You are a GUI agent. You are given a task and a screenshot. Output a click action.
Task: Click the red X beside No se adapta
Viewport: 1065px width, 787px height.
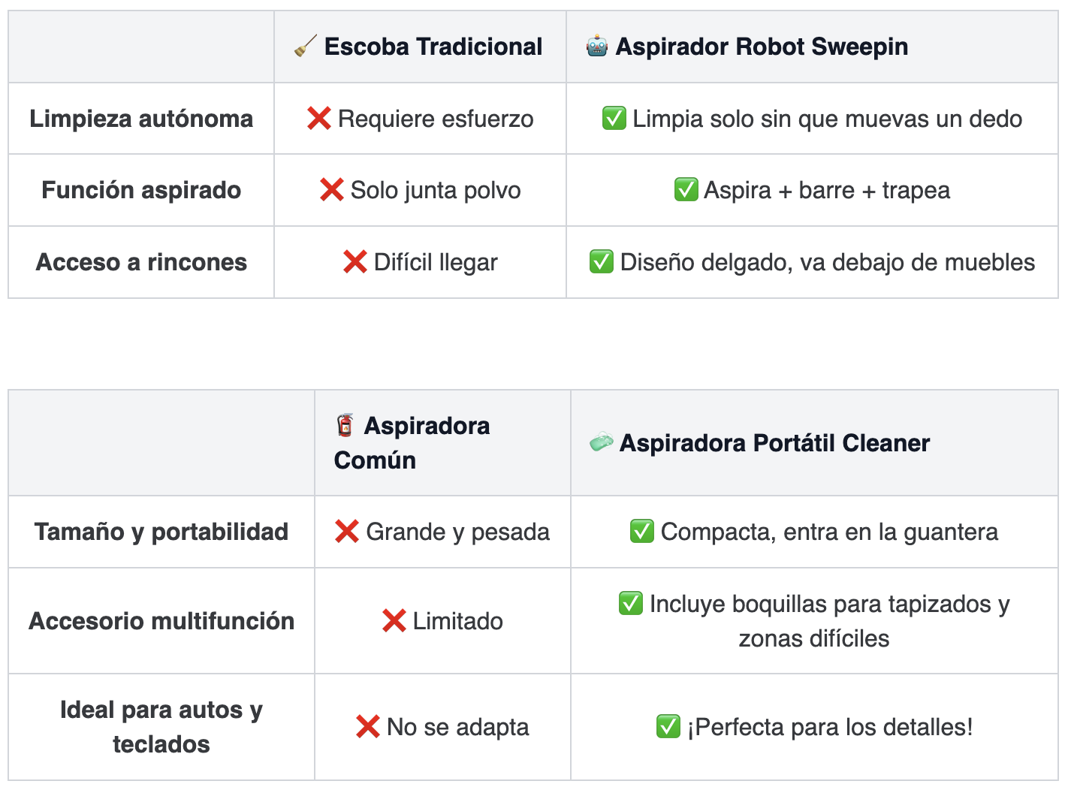coord(367,726)
